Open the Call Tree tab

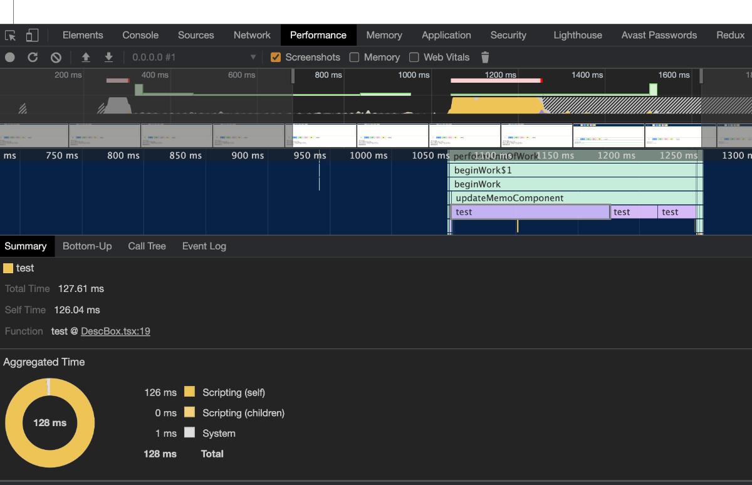tap(147, 246)
